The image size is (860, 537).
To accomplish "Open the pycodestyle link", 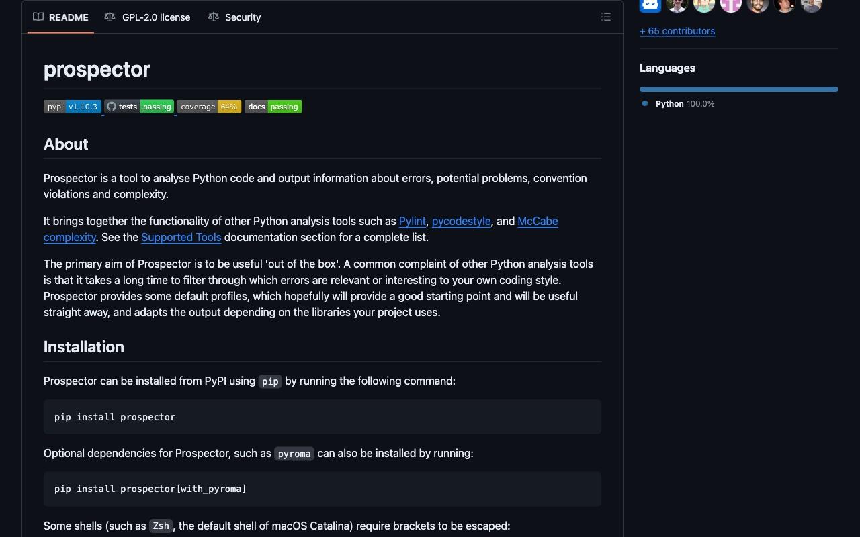I will click(x=462, y=221).
